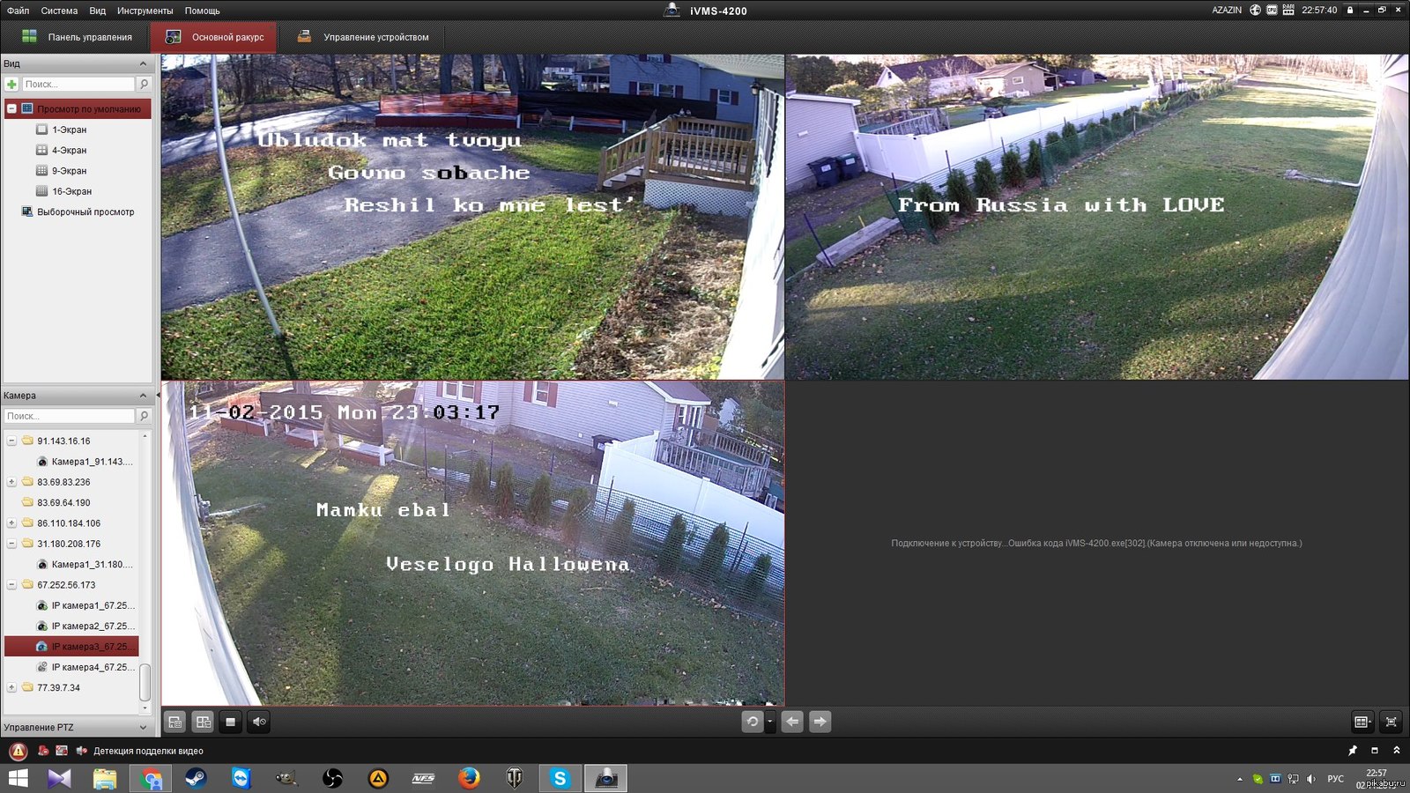This screenshot has width=1410, height=793.
Task: Click the refresh/auto-switch icon in bottom toolbar
Action: (x=752, y=722)
